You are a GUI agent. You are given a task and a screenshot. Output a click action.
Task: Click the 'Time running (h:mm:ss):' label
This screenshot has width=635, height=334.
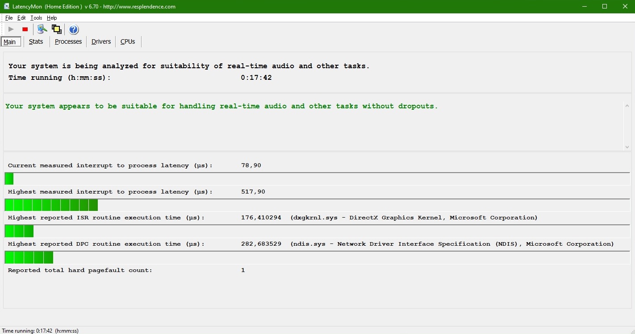pos(59,78)
